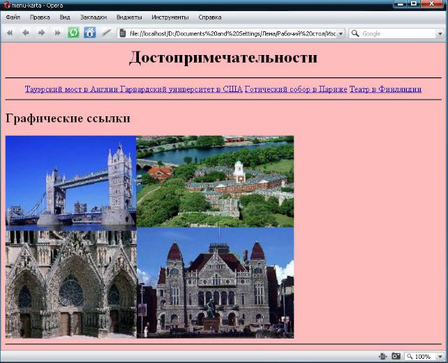Open the zoom 100% dropdown
448x363 pixels.
[440, 357]
